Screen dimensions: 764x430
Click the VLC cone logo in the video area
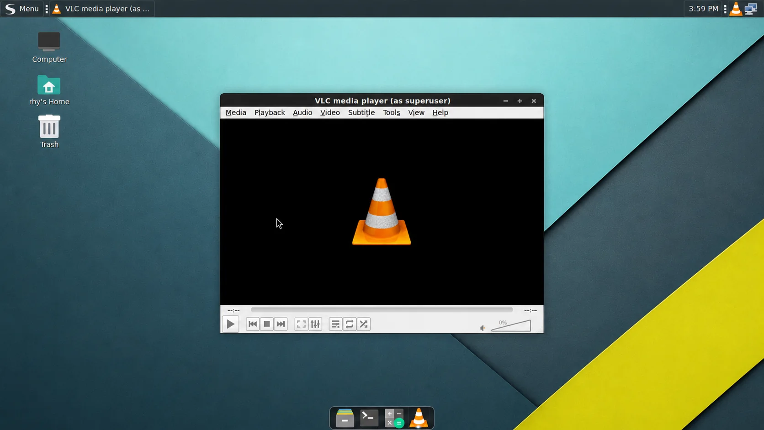click(x=382, y=212)
